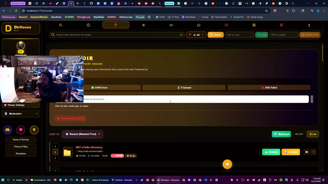328x184 pixels.
Task: Downvote the MIT xTalks directory entry
Action: [55, 158]
